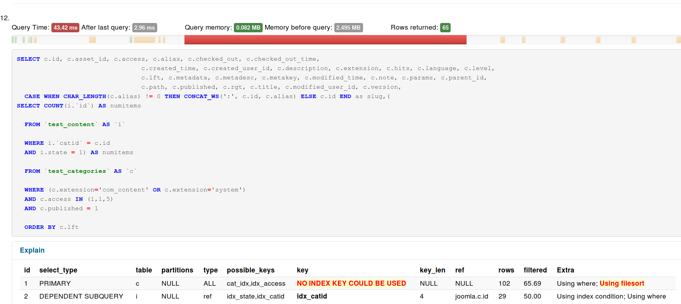
Task: Click the 'idx_state,idx_catid' possible keys cell
Action: [256, 296]
